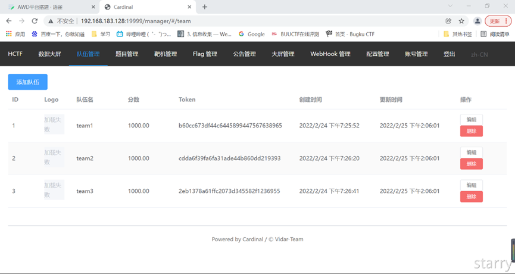This screenshot has width=515, height=274.
Task: Go forward with the browser arrow
Action: tap(21, 21)
